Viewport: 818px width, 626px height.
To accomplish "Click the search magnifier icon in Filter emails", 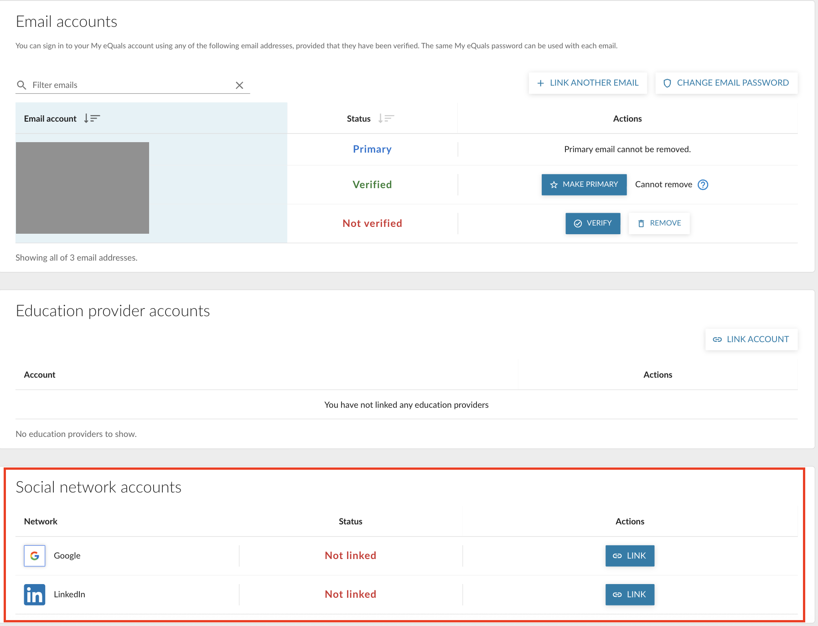I will pyautogui.click(x=21, y=85).
